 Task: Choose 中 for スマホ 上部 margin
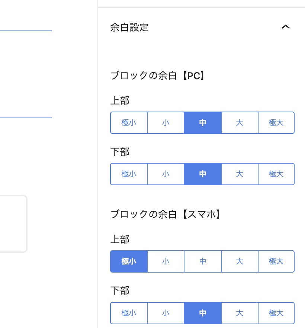coord(203,261)
